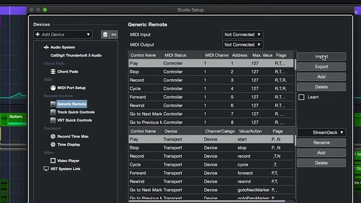
Task: Select Guitars track in project window
Action: coord(15,117)
